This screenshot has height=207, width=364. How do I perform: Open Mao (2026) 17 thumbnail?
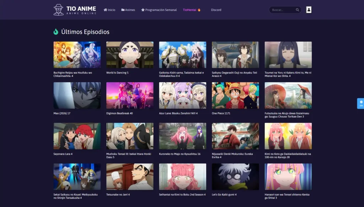(x=77, y=95)
